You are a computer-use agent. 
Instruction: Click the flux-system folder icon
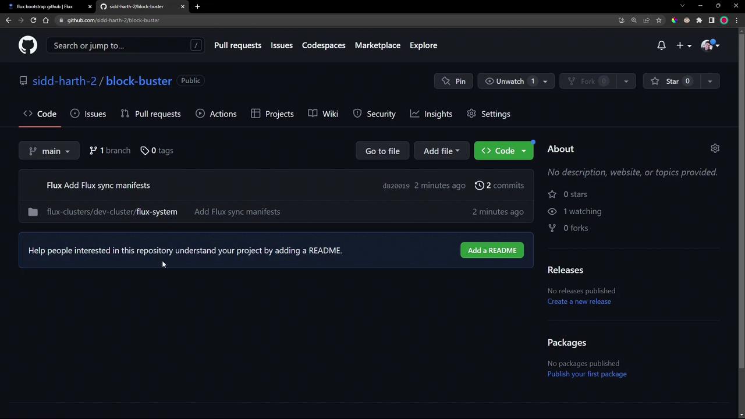(x=33, y=212)
